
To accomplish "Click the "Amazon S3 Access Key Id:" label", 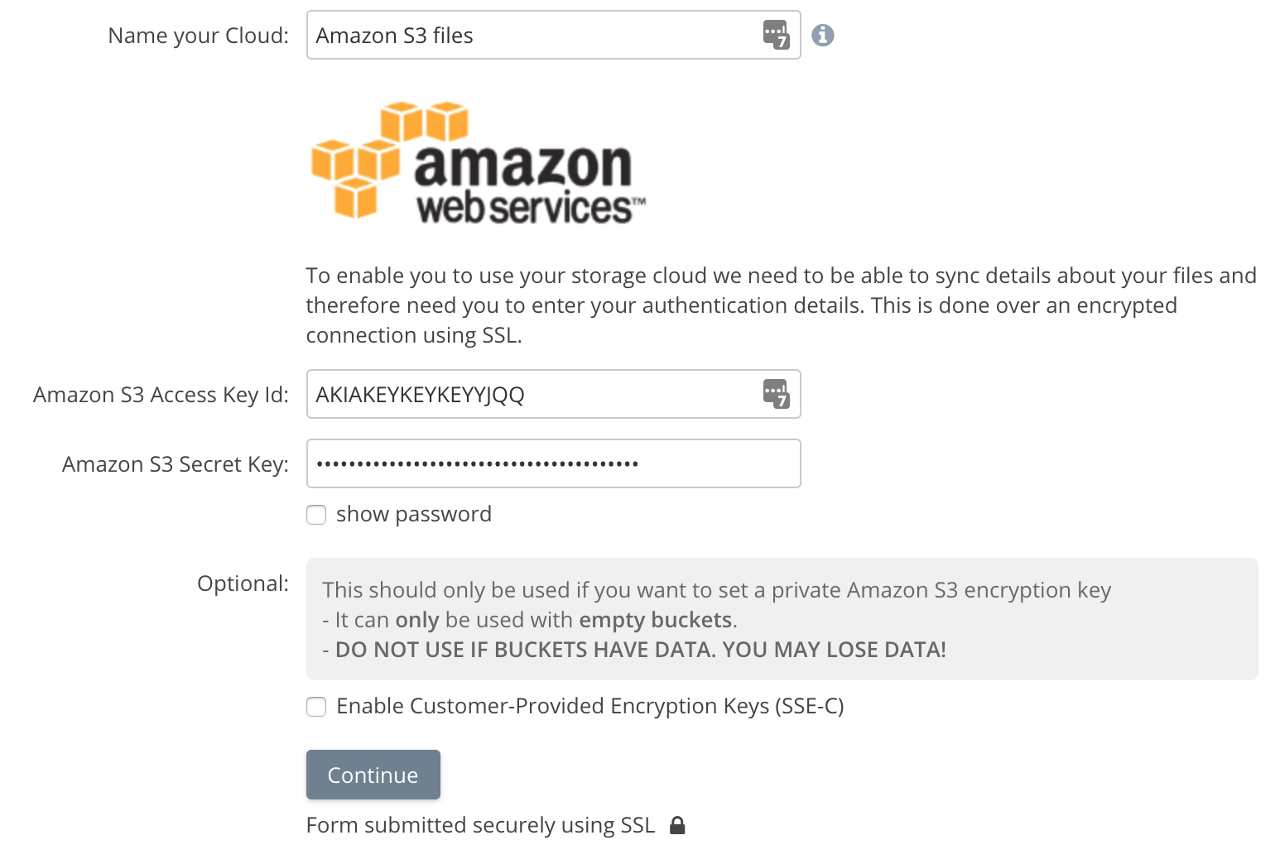I will coord(161,395).
